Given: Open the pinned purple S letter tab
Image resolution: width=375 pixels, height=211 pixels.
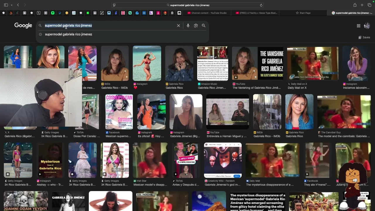Looking at the screenshot, I should point(25,13).
